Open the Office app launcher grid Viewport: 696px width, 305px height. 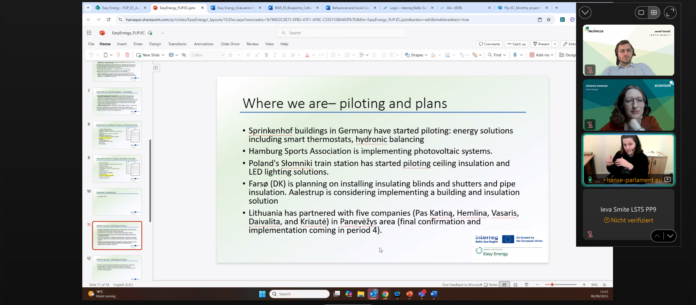pos(89,33)
